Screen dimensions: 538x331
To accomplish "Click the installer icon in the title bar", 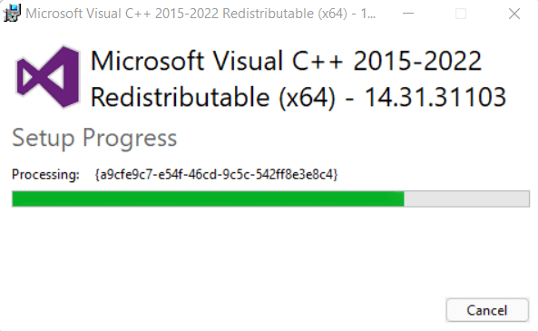I will (x=13, y=13).
